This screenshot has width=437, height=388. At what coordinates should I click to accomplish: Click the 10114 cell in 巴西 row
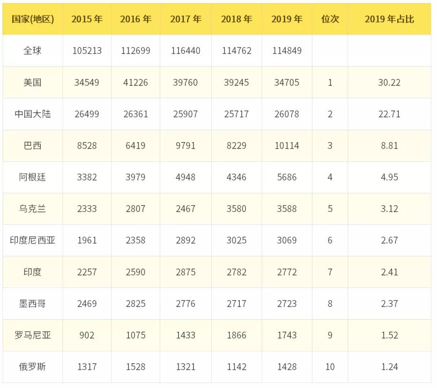(x=287, y=145)
